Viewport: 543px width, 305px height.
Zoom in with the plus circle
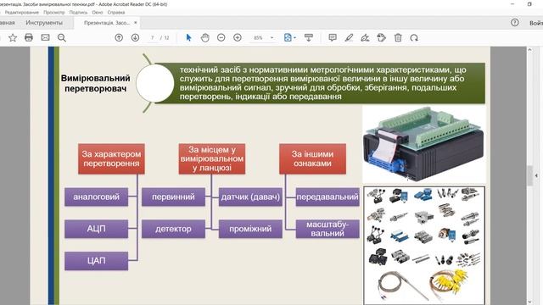pos(238,37)
